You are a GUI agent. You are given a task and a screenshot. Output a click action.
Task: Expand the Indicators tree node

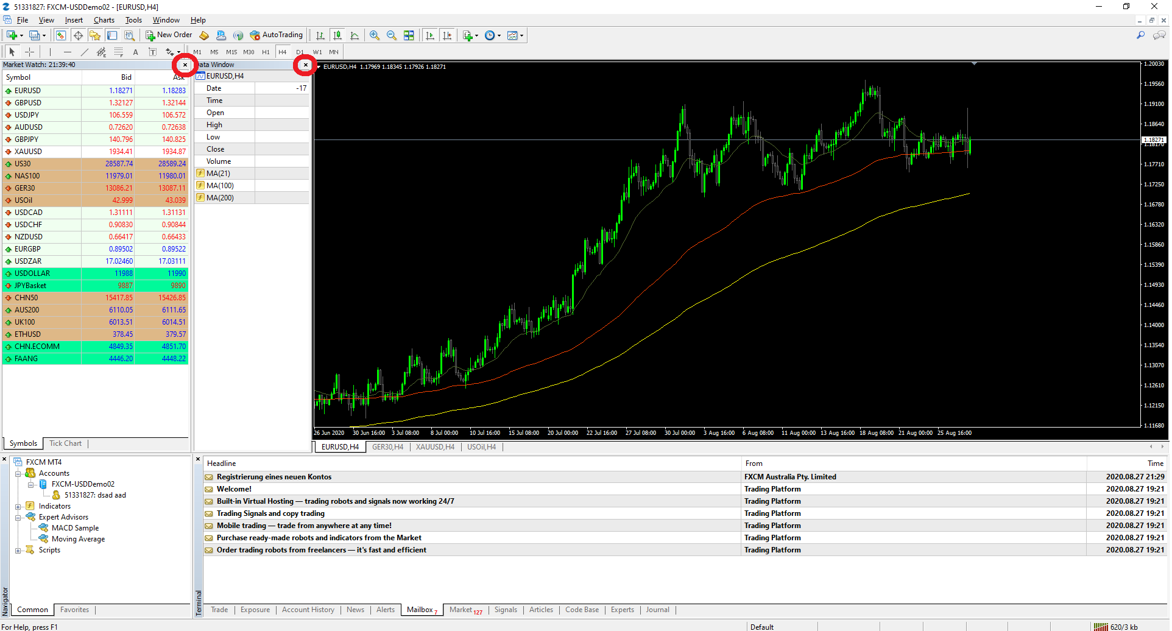pos(18,506)
